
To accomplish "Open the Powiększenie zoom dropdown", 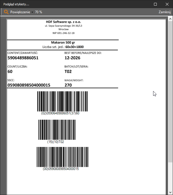I will pos(22,12).
